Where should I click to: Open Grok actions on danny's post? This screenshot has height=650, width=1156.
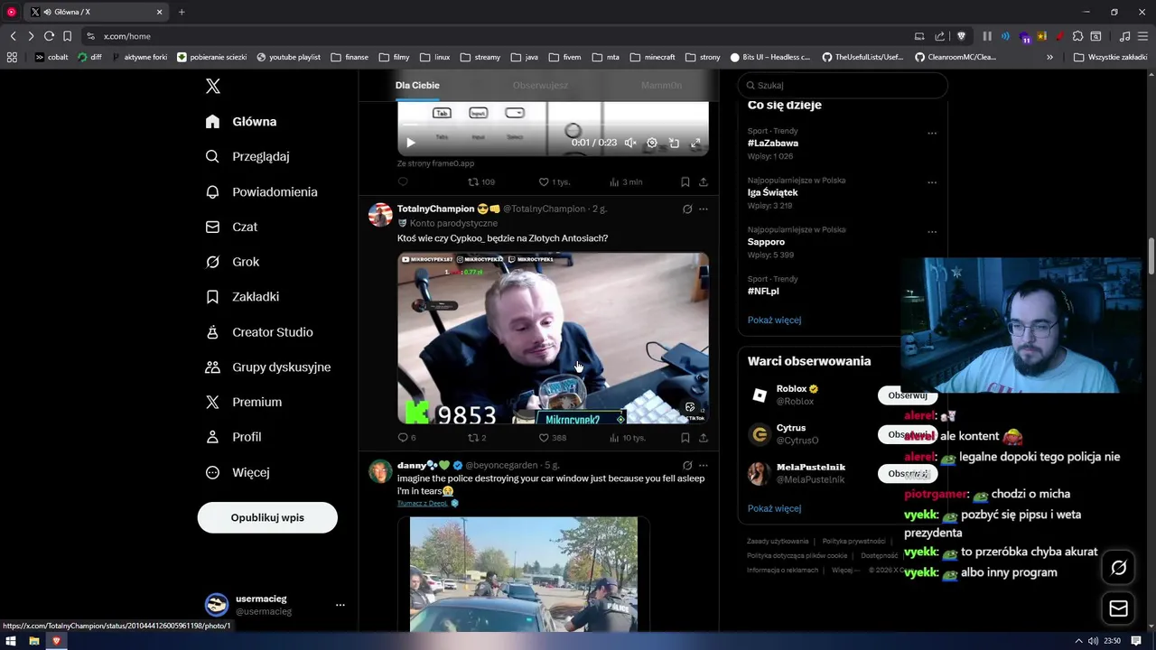click(x=687, y=466)
